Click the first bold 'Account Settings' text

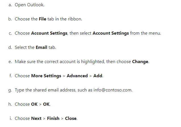(x=49, y=33)
